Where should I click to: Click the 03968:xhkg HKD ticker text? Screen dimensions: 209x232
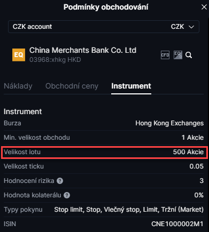55,60
